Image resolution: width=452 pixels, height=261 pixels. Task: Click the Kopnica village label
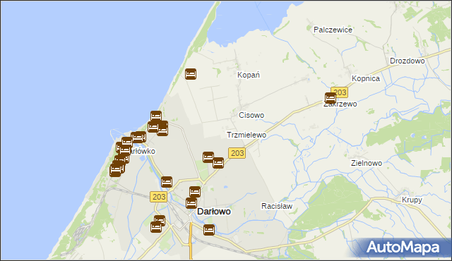point(366,78)
